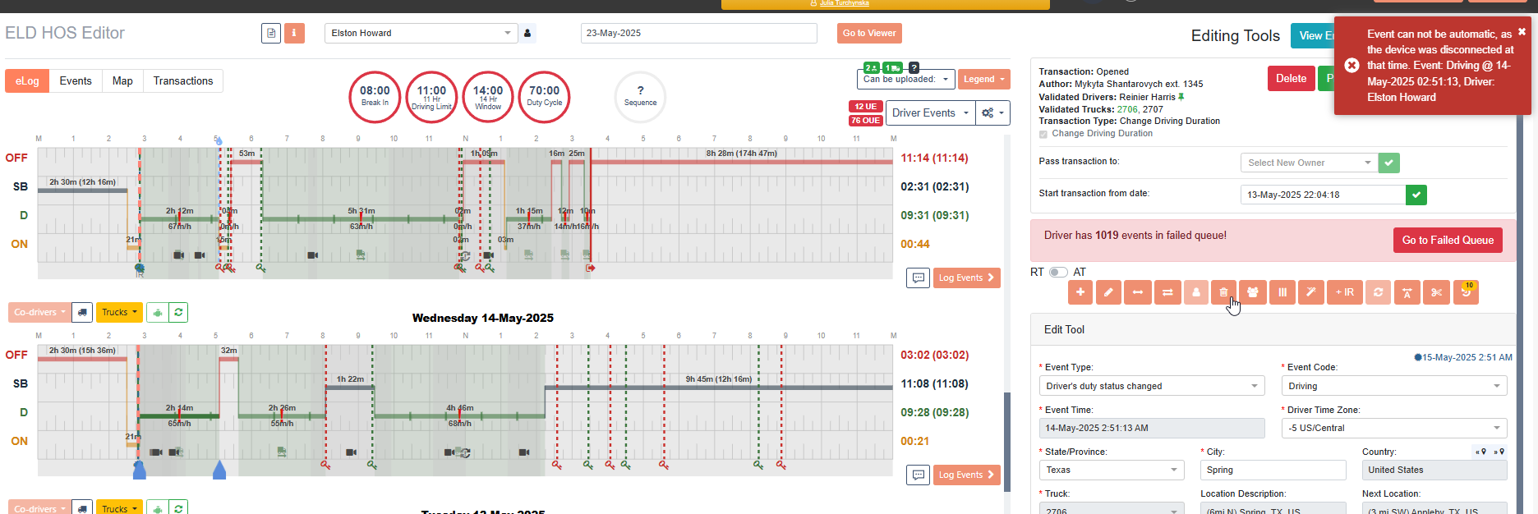The height and width of the screenshot is (514, 1538).
Task: Open the first Trucks yellow dropdown
Action: click(x=119, y=312)
